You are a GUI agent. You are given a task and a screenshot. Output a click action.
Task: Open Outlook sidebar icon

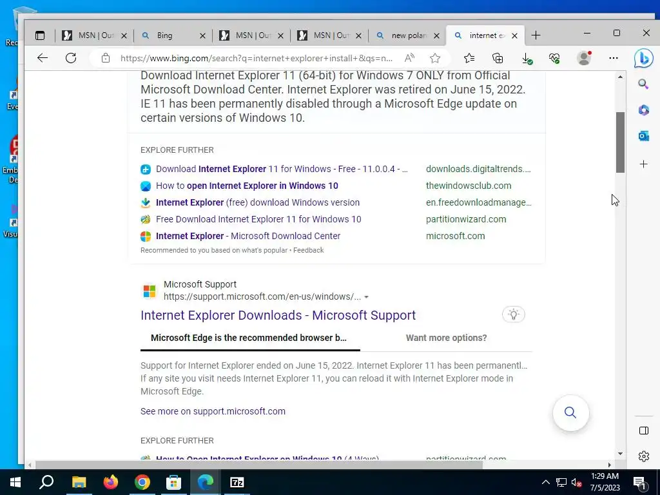[x=643, y=136]
